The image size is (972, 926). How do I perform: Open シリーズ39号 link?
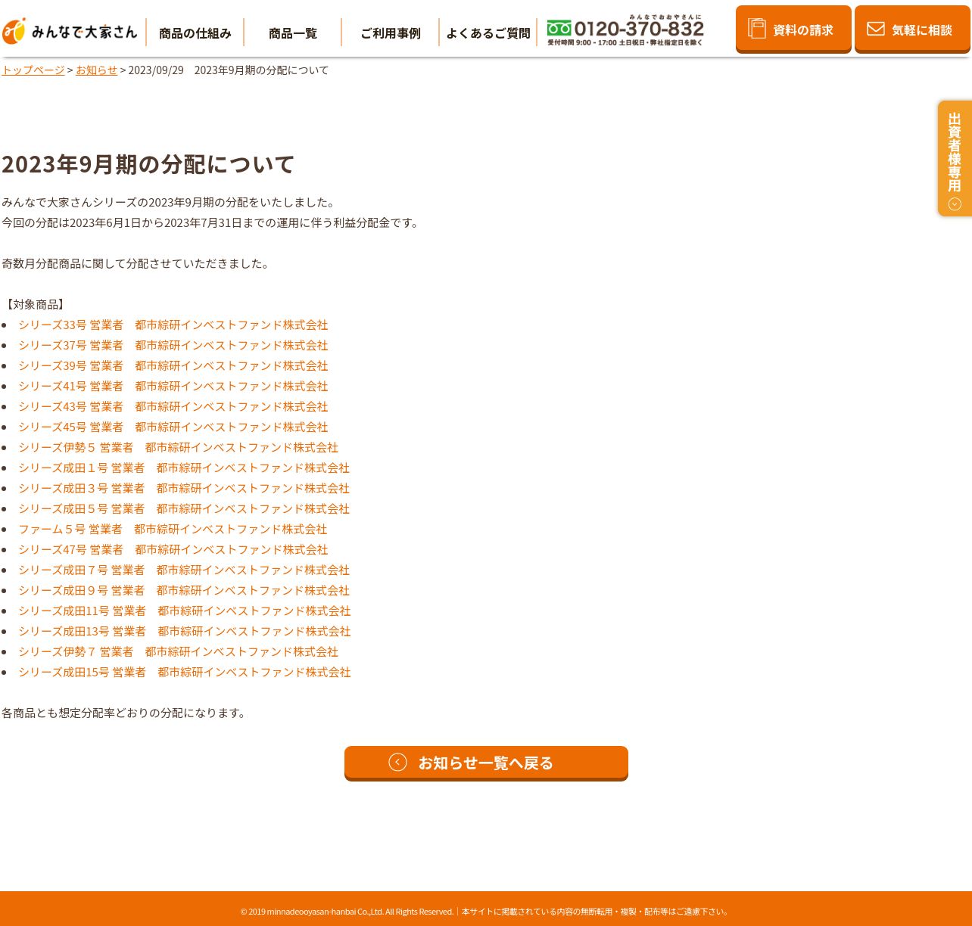click(173, 365)
